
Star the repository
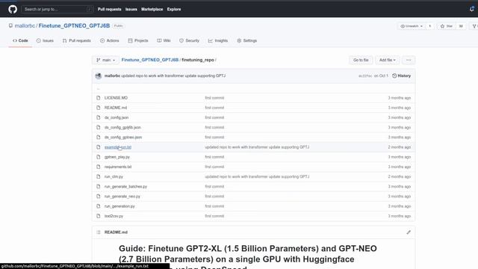click(x=447, y=26)
